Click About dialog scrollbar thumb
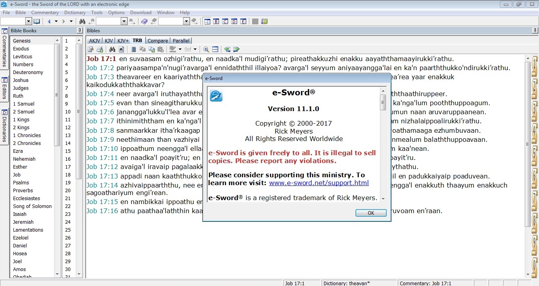This screenshot has width=539, height=286. (383, 102)
